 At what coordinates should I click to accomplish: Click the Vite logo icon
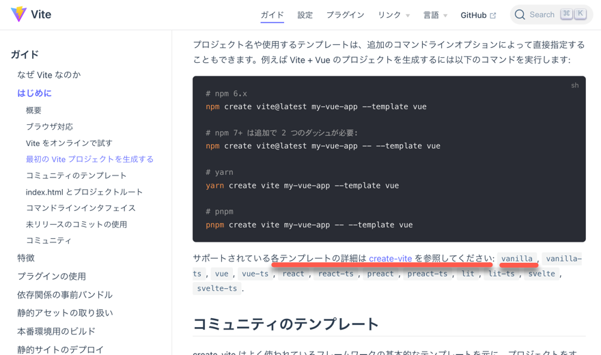click(x=18, y=14)
